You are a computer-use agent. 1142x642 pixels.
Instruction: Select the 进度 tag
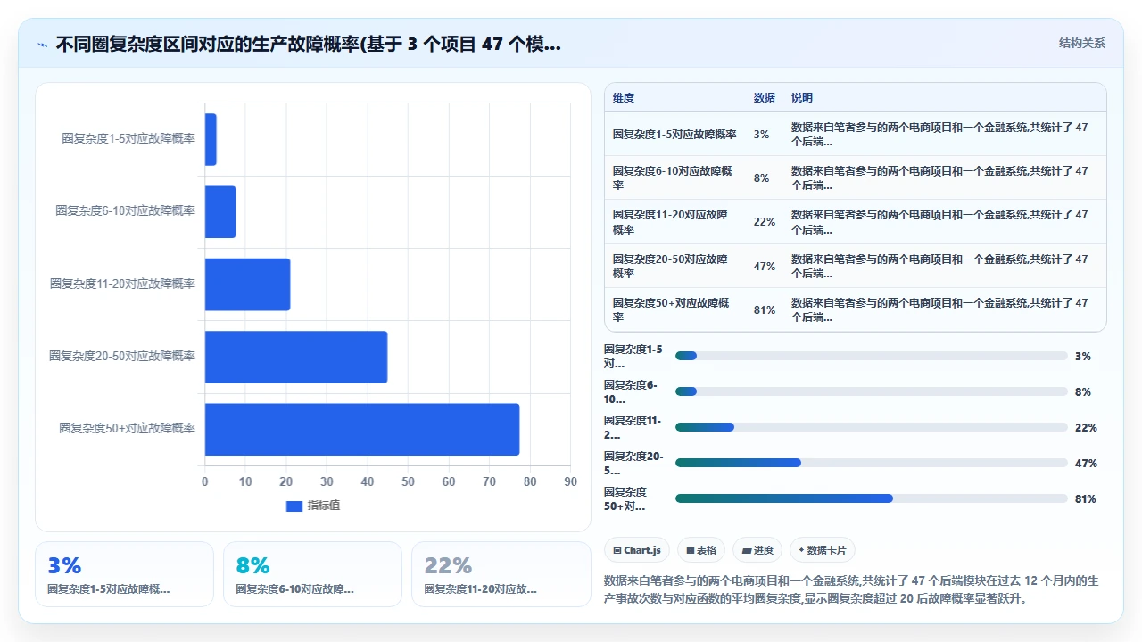coord(757,550)
